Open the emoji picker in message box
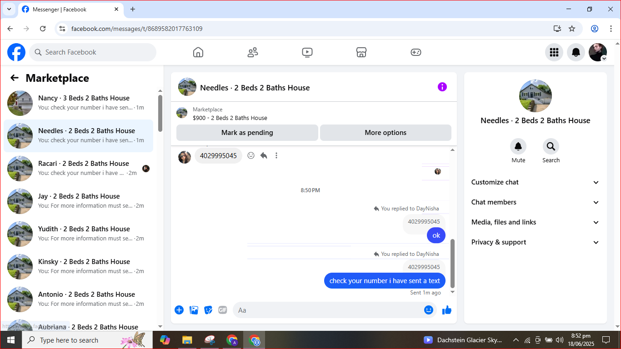The image size is (621, 349). click(429, 310)
